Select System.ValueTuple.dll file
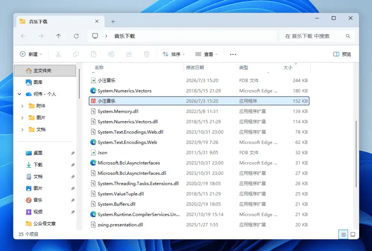This screenshot has height=251, width=372. click(199, 194)
